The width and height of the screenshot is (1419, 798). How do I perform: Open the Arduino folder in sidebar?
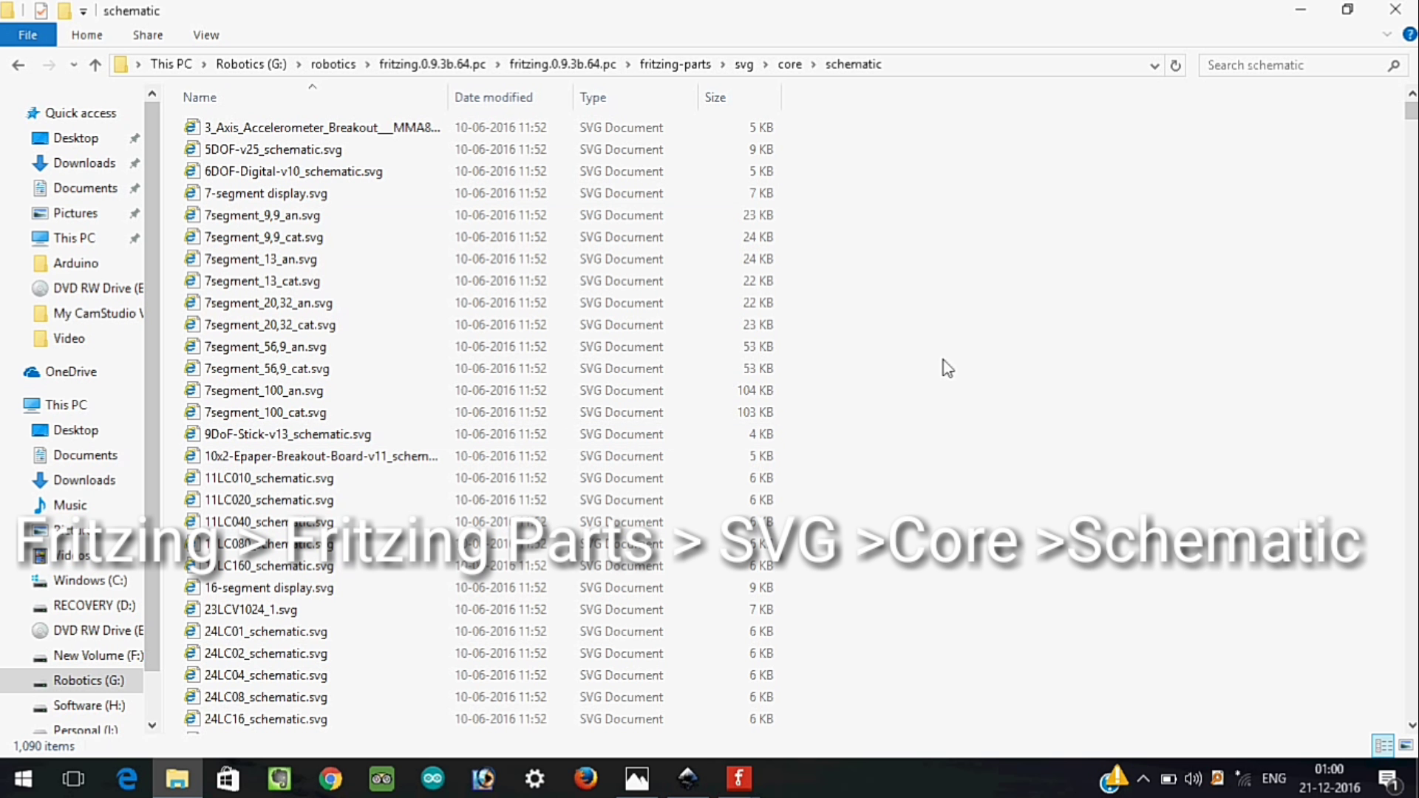click(x=75, y=263)
